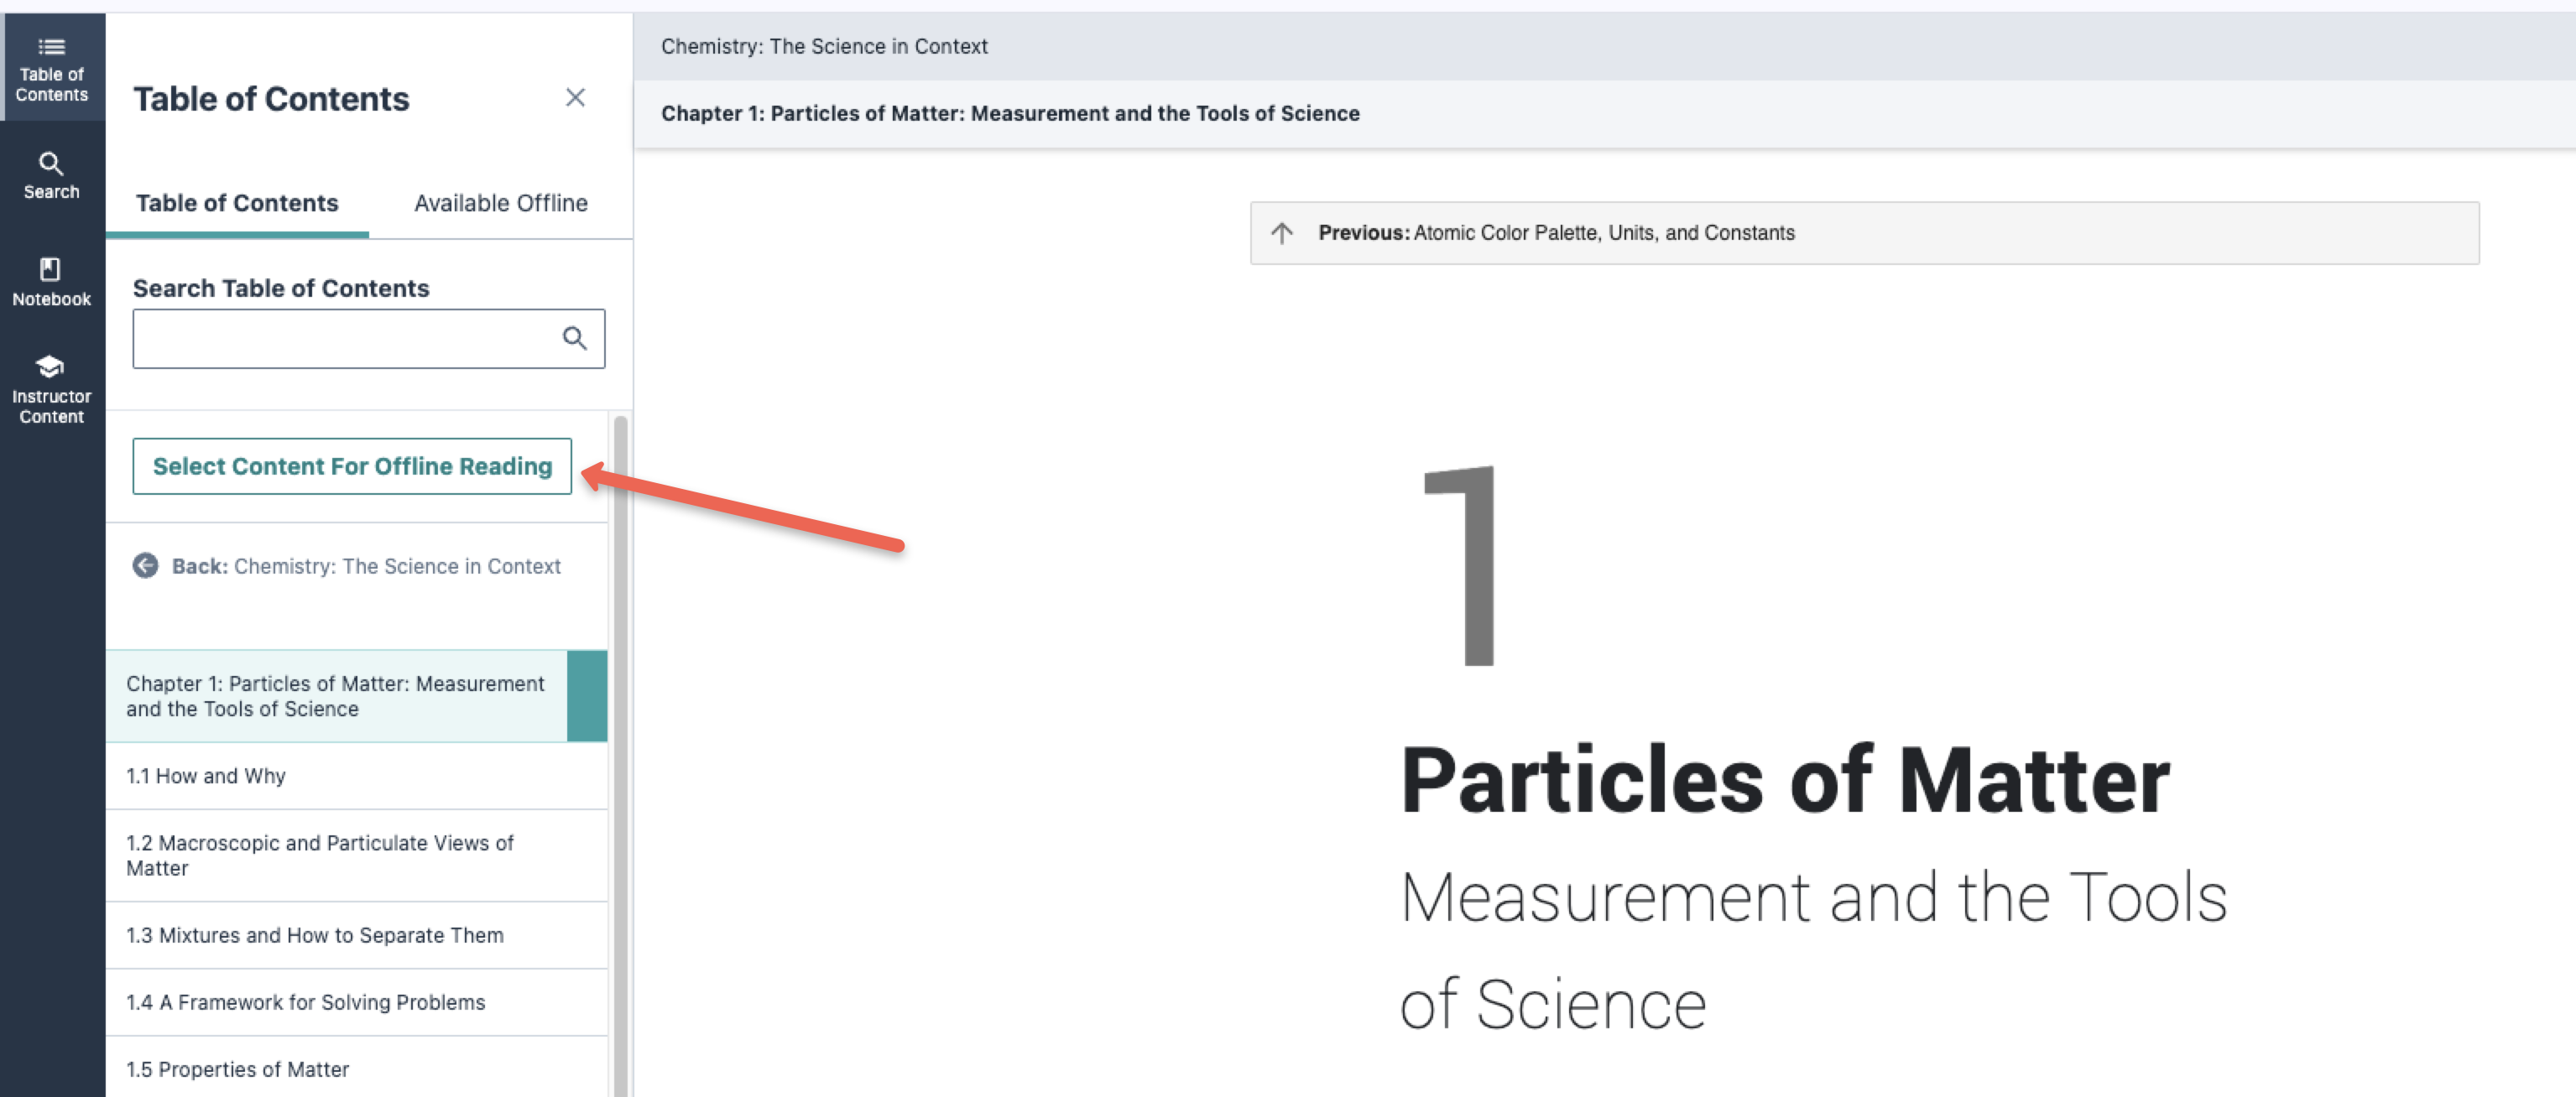Click the back arrow circle icon

tap(146, 565)
